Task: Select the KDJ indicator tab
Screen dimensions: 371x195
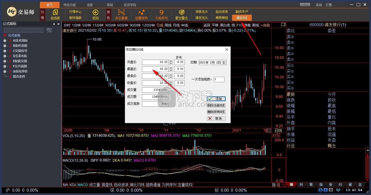Action: [x=73, y=185]
